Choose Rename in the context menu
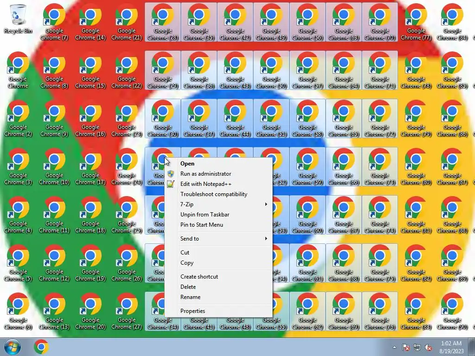475x356 pixels. click(218, 297)
